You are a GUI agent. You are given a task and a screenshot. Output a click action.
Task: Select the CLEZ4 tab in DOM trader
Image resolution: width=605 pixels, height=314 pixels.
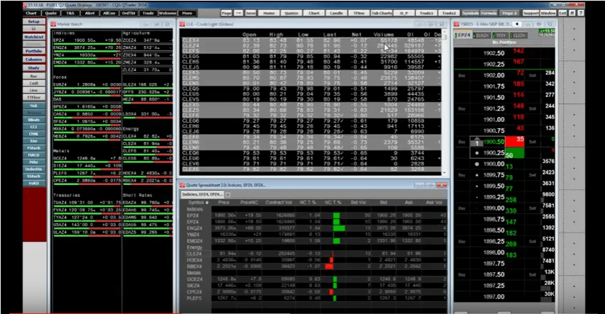(518, 35)
